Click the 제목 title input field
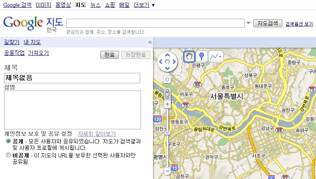 click(72, 78)
